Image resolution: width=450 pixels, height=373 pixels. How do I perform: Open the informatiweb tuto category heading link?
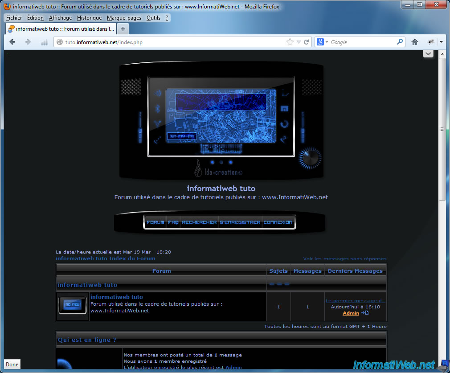(87, 285)
